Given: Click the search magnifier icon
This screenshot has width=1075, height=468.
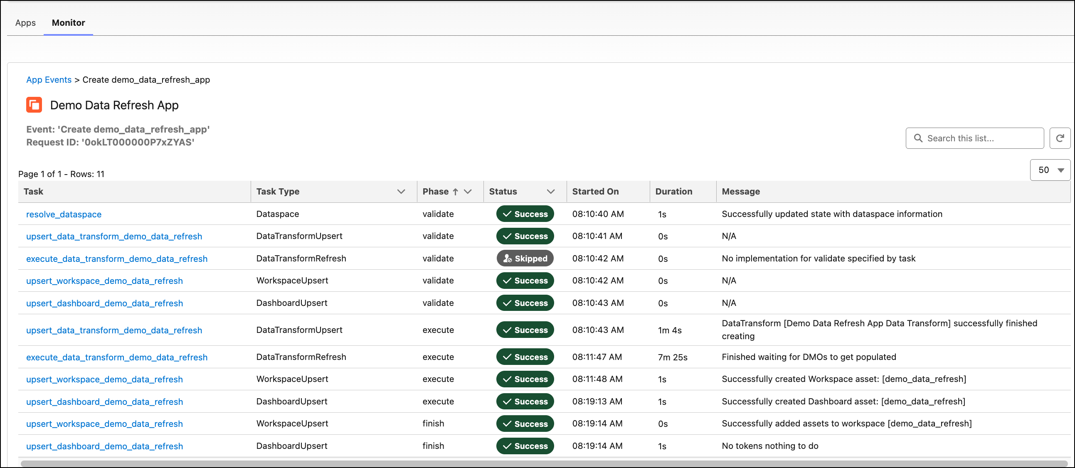Looking at the screenshot, I should [x=918, y=138].
